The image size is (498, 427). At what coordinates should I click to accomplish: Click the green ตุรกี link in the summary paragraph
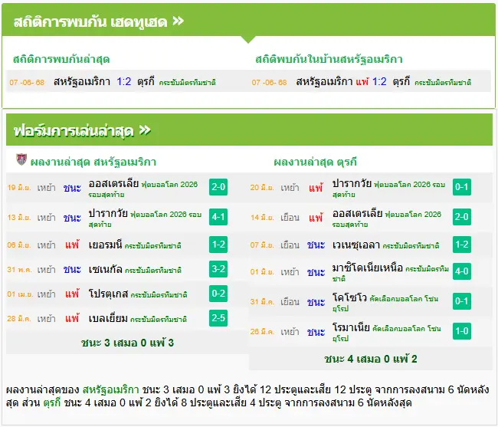(52, 403)
